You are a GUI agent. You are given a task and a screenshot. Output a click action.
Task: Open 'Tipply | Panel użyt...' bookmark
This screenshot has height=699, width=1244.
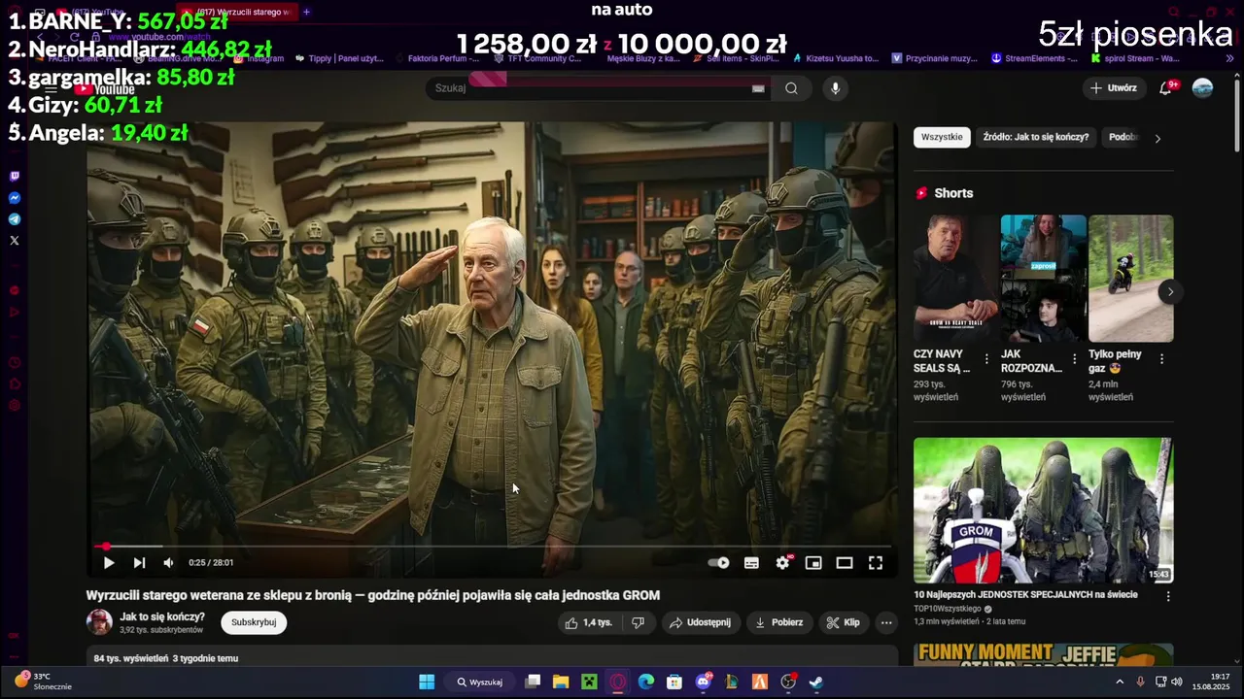click(x=337, y=58)
